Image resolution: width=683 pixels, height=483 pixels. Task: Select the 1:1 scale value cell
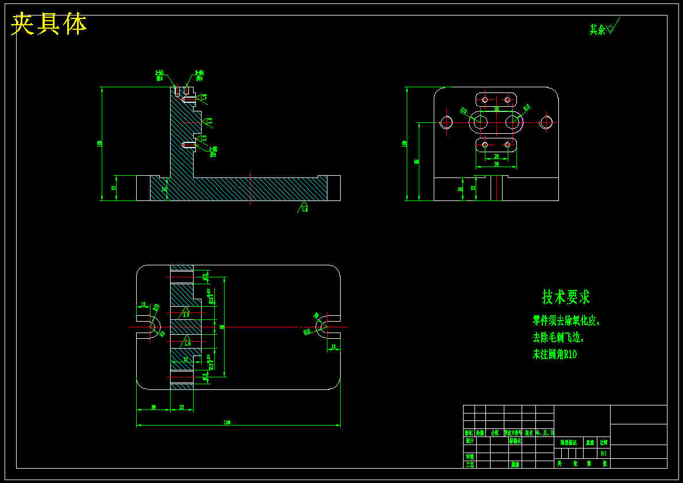[x=604, y=453]
